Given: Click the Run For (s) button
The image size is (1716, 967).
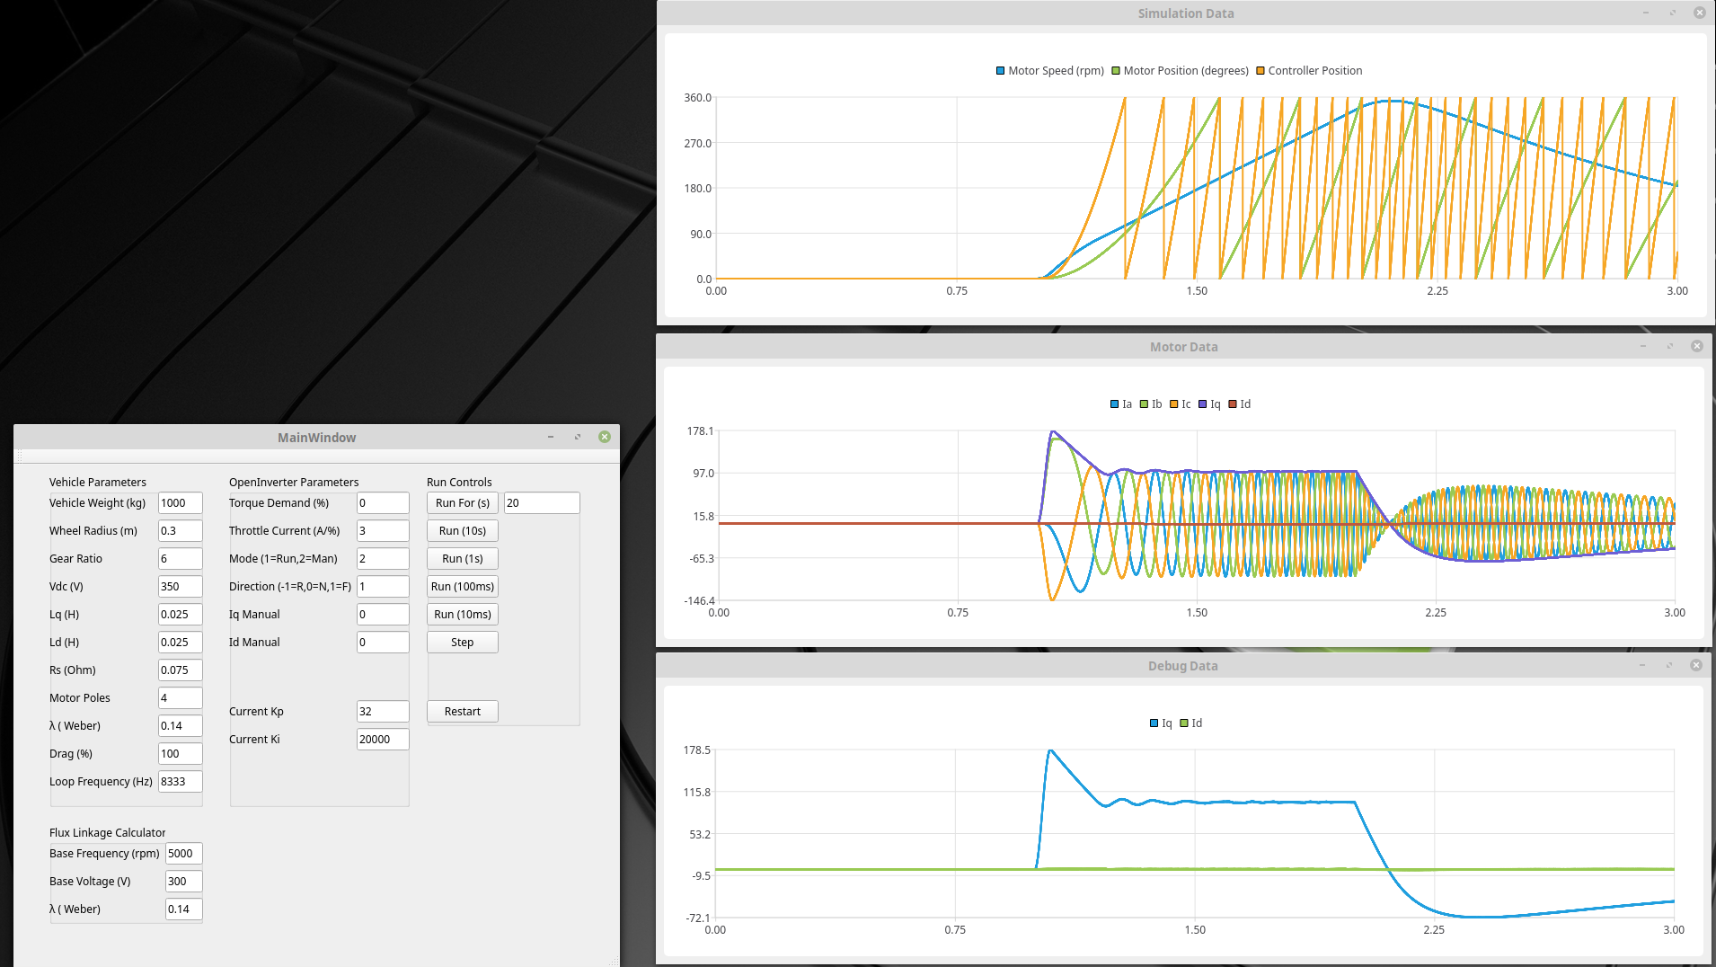Looking at the screenshot, I should 462,503.
